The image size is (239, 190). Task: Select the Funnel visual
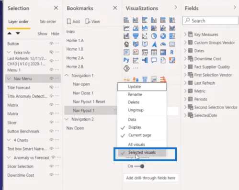coord(136,36)
